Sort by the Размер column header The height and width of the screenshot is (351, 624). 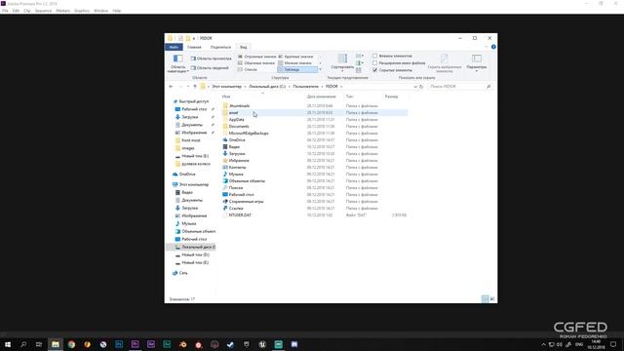point(391,97)
